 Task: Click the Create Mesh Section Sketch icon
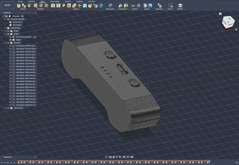29,6
